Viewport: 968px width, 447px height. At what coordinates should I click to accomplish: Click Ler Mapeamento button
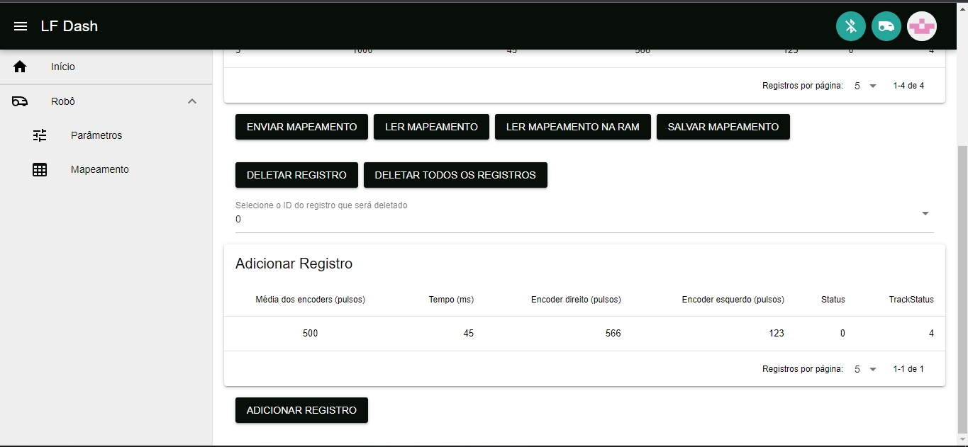tap(431, 127)
